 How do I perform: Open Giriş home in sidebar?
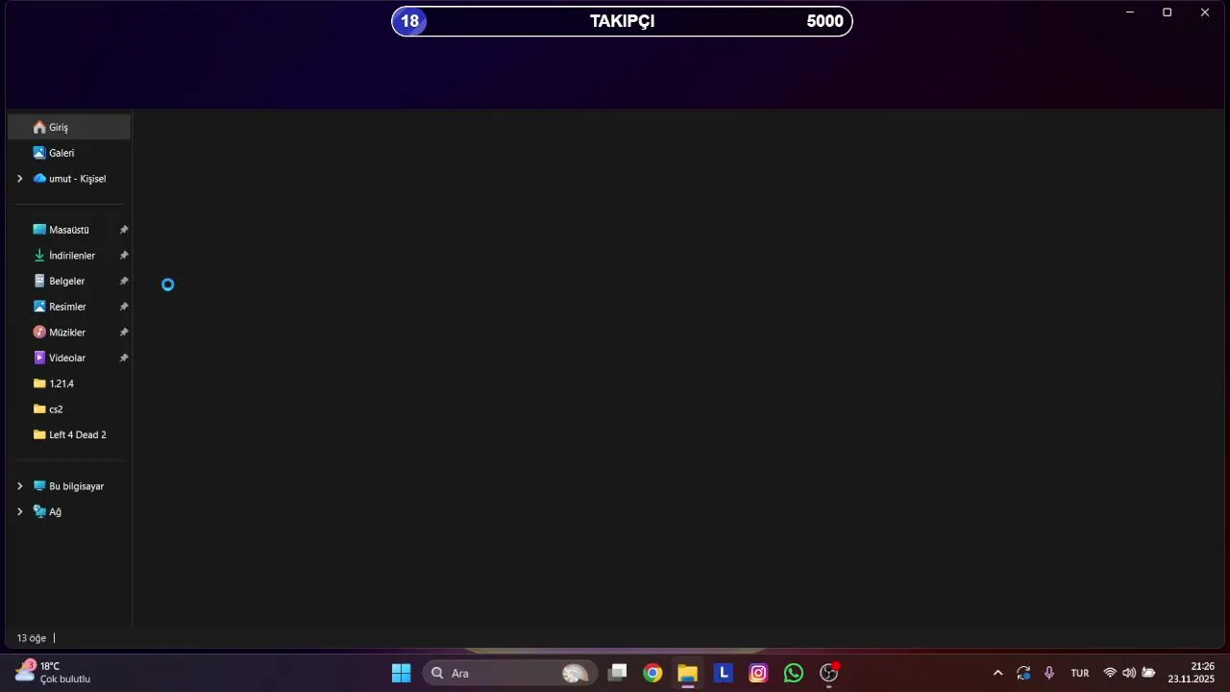(x=69, y=127)
